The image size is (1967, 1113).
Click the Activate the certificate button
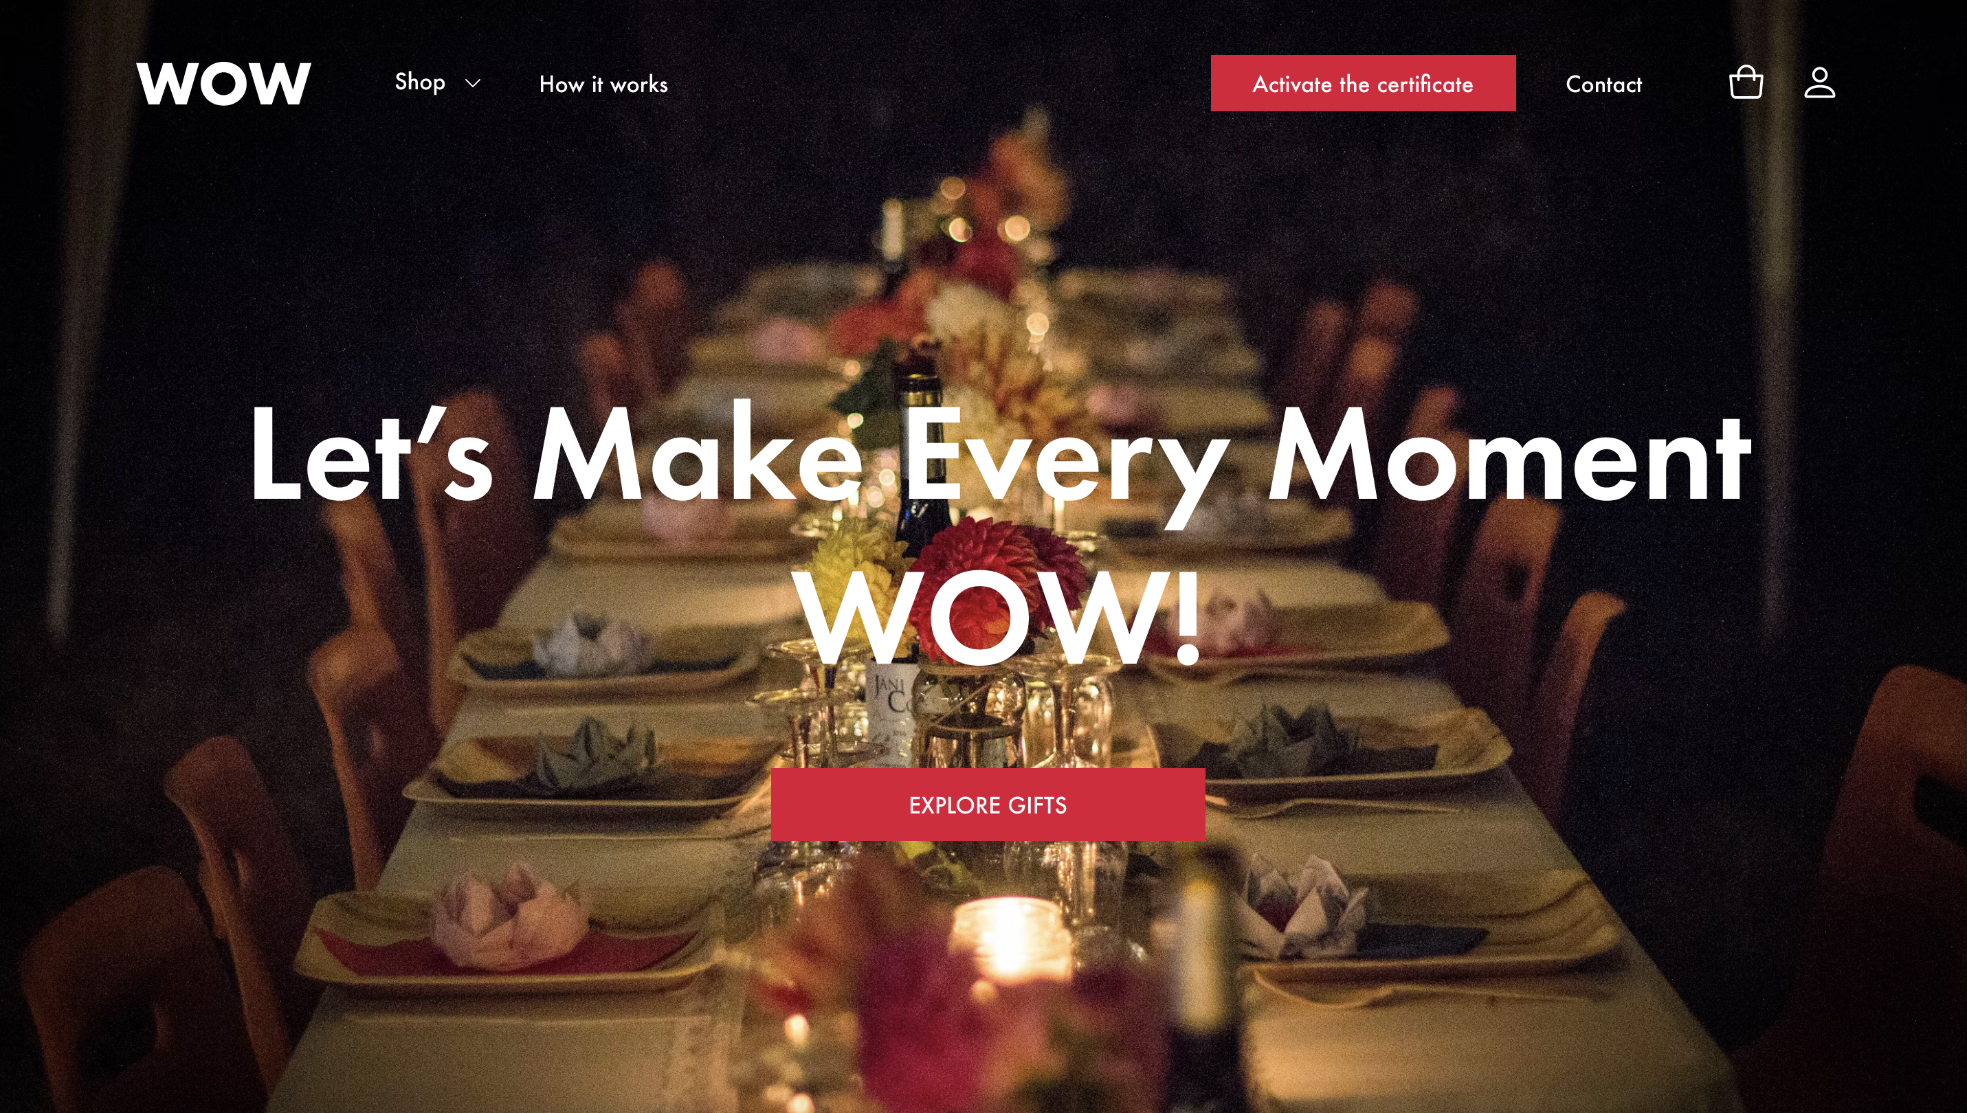pos(1363,83)
